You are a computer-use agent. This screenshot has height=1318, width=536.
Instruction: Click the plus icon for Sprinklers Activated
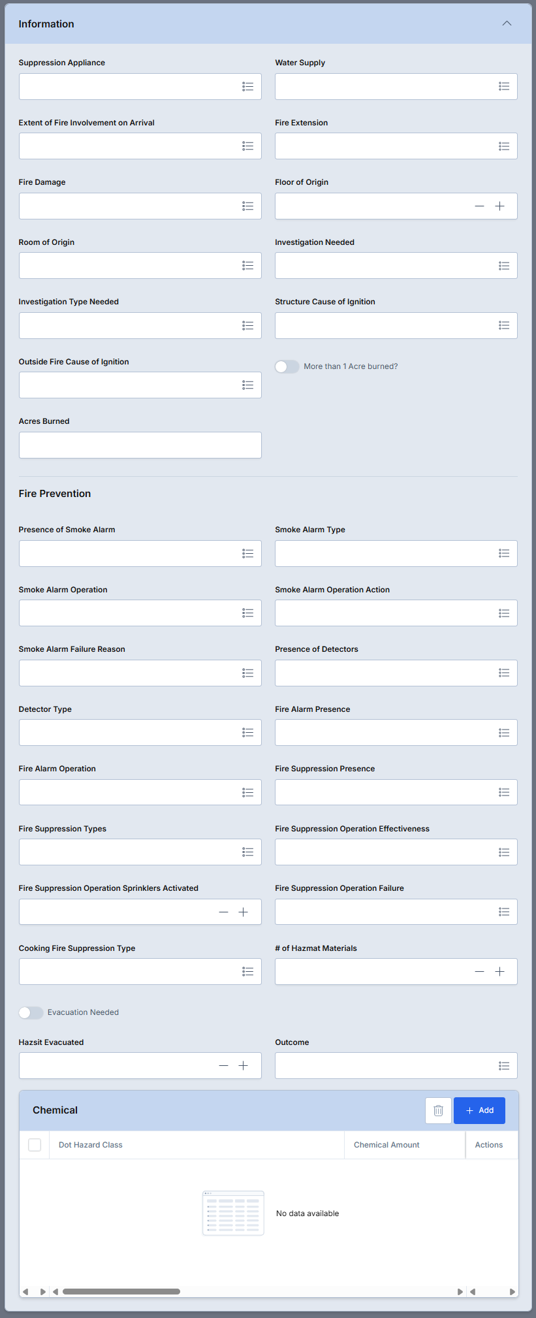click(x=244, y=912)
